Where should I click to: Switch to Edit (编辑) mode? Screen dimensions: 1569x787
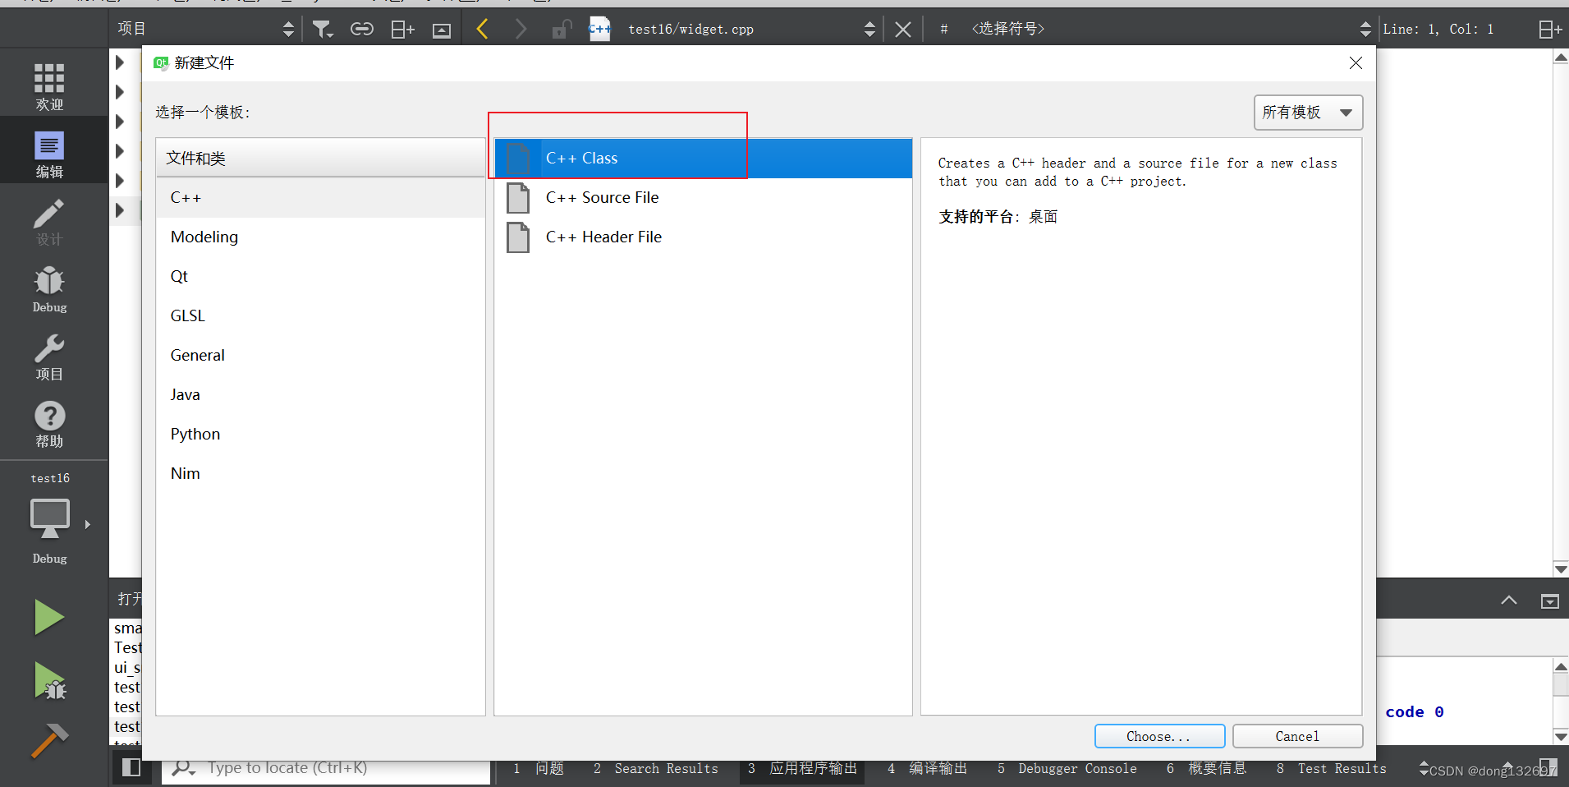point(49,154)
